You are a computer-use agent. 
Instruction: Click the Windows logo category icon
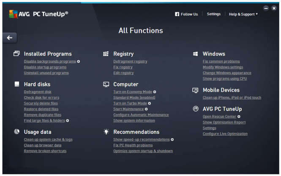pyautogui.click(x=195, y=54)
